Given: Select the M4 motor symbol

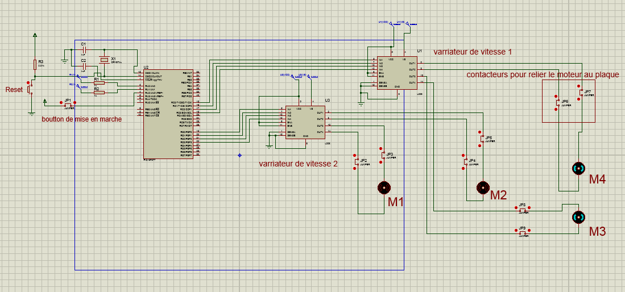Looking at the screenshot, I should (578, 168).
